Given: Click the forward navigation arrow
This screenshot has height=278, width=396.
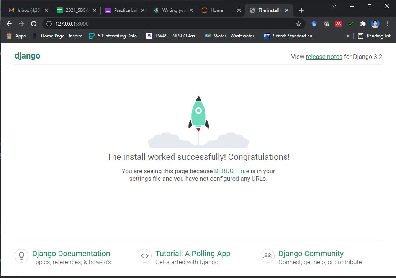Looking at the screenshot, I should (x=21, y=24).
